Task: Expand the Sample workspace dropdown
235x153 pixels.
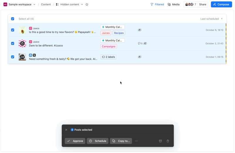Action: [x=34, y=4]
